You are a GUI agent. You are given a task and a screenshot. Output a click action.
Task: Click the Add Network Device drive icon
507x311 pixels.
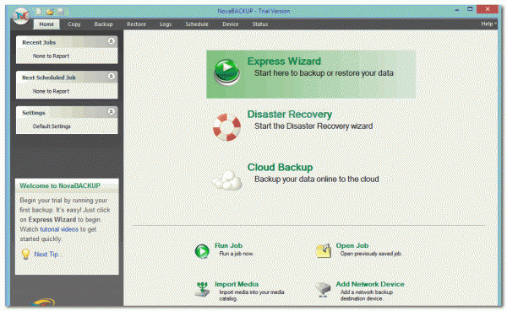[x=323, y=289]
